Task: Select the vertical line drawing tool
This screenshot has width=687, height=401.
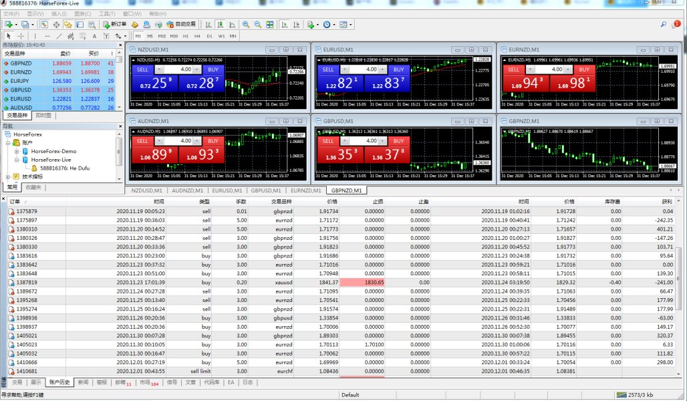Action: (35, 36)
